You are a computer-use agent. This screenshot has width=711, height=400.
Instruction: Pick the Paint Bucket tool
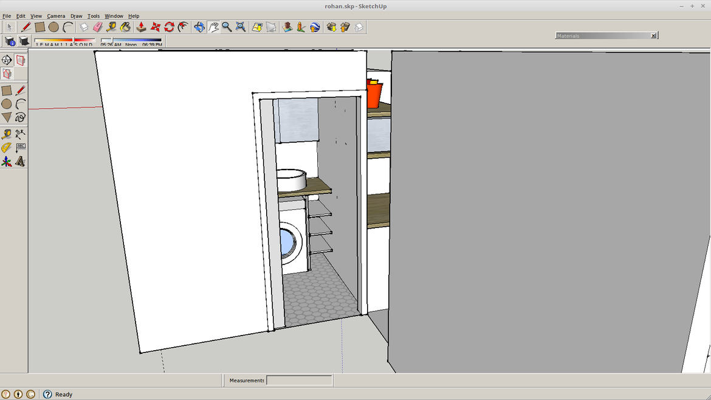coord(125,27)
